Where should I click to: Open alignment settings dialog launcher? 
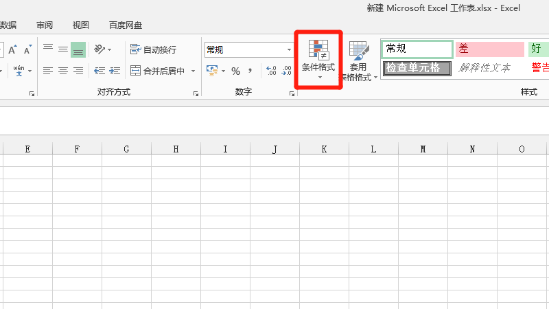(x=196, y=93)
